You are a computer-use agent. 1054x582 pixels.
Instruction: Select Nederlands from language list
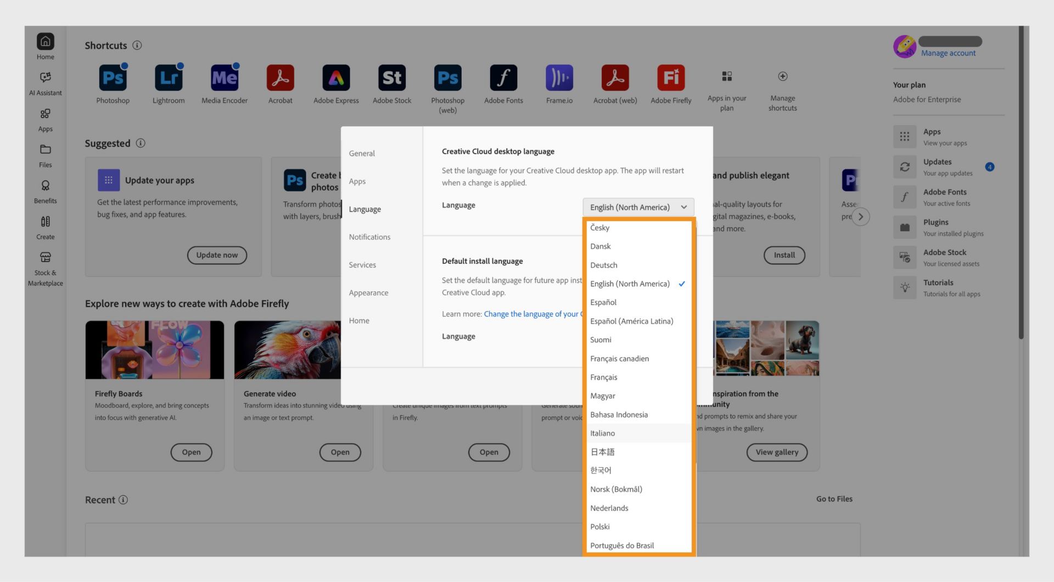click(x=638, y=508)
